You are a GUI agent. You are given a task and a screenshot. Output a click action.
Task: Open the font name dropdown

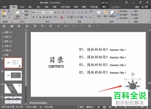45,12
